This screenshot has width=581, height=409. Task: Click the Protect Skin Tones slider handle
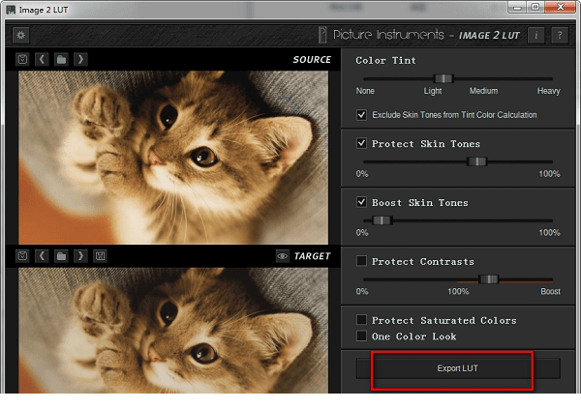[476, 161]
